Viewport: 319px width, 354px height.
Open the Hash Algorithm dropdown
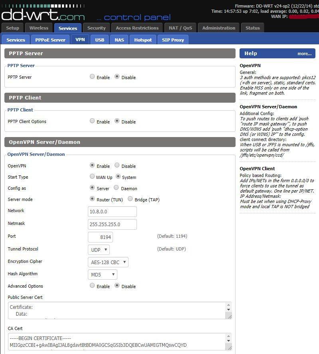(x=103, y=274)
